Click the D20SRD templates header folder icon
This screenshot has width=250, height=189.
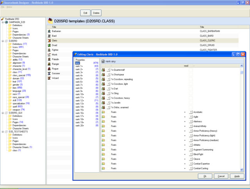[x=50, y=21]
